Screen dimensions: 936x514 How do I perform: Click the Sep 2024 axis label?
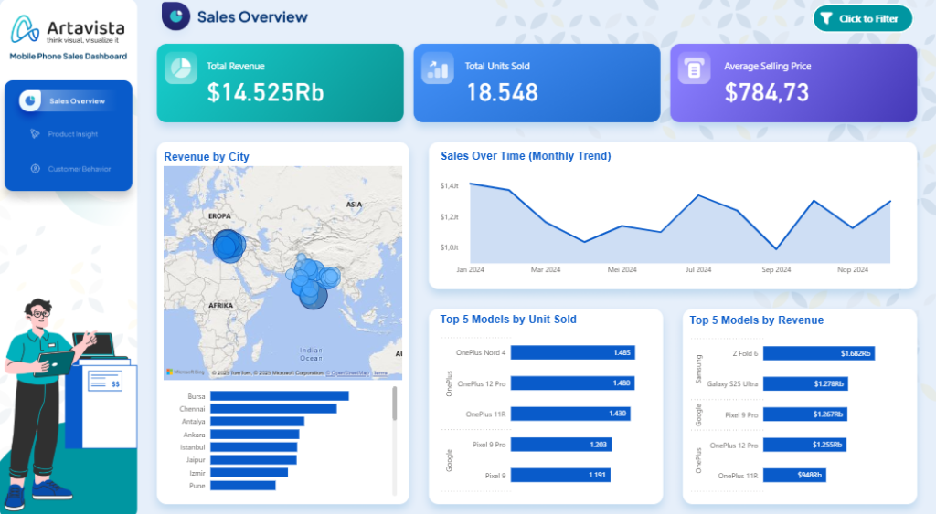[776, 269]
